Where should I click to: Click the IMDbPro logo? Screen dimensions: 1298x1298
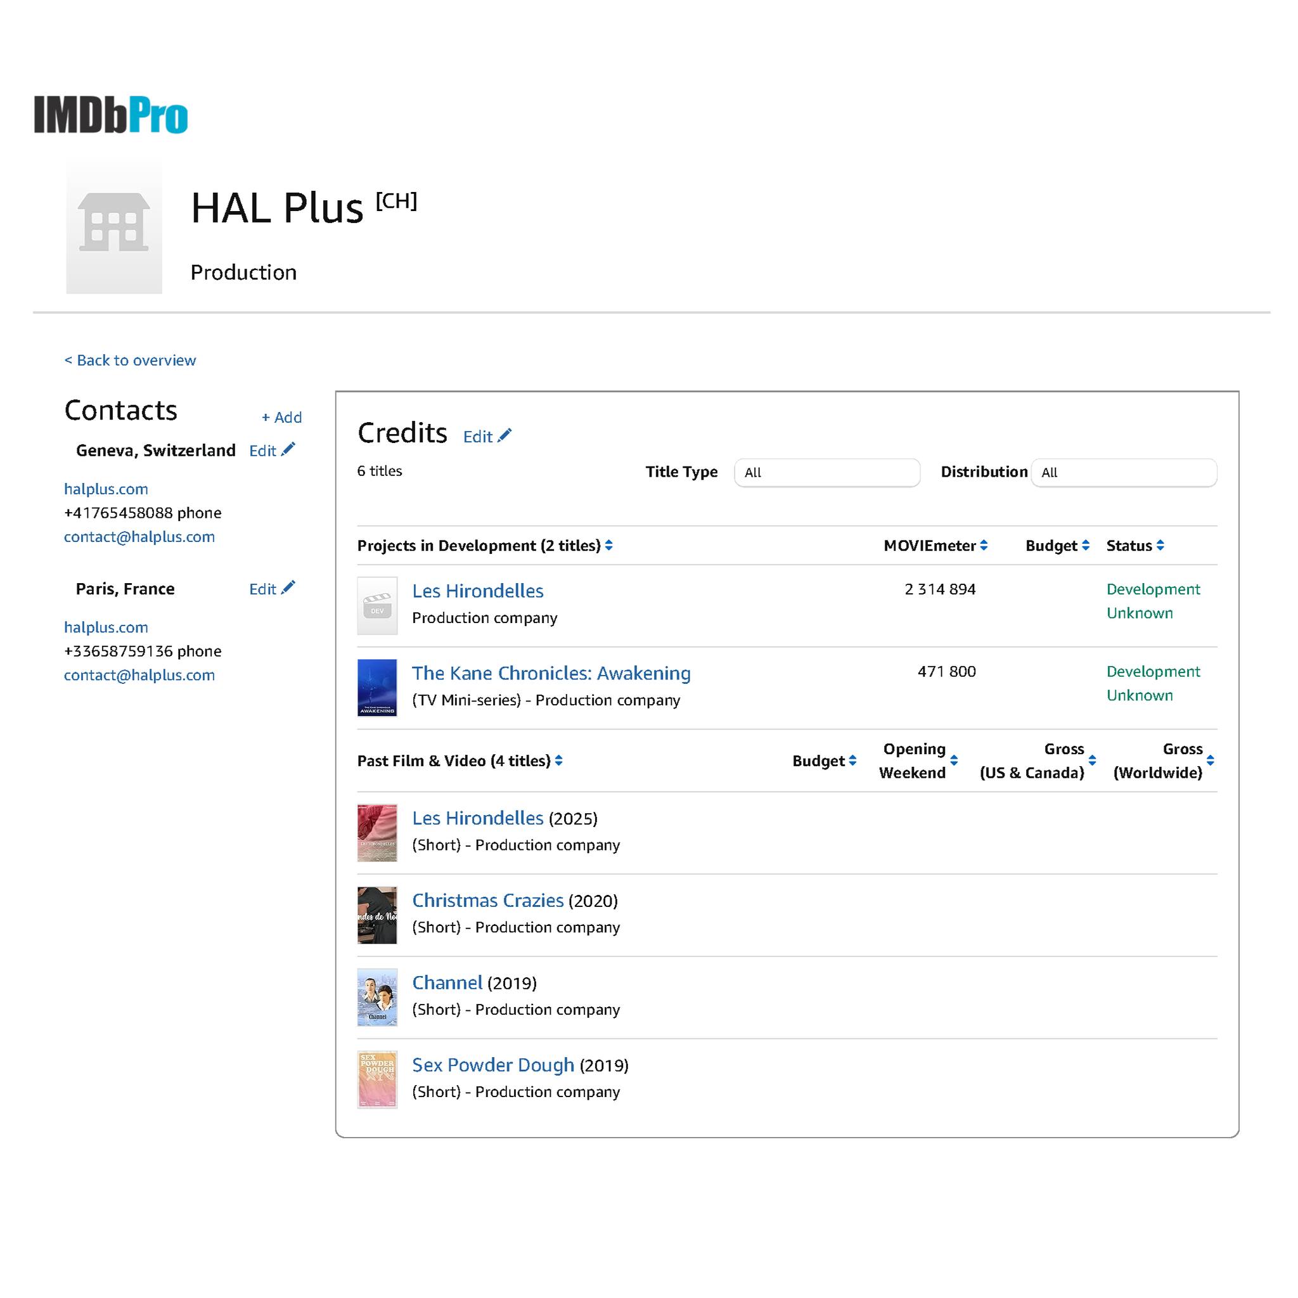pos(111,114)
